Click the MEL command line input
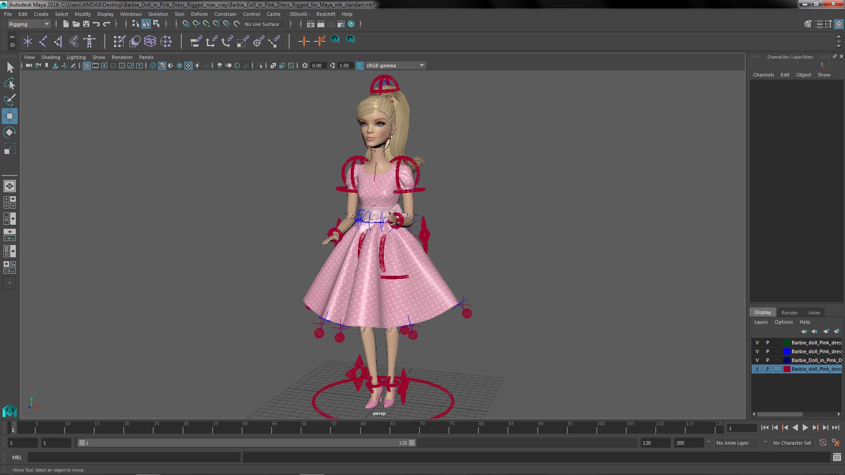Screen dimensions: 845x475 134,457
